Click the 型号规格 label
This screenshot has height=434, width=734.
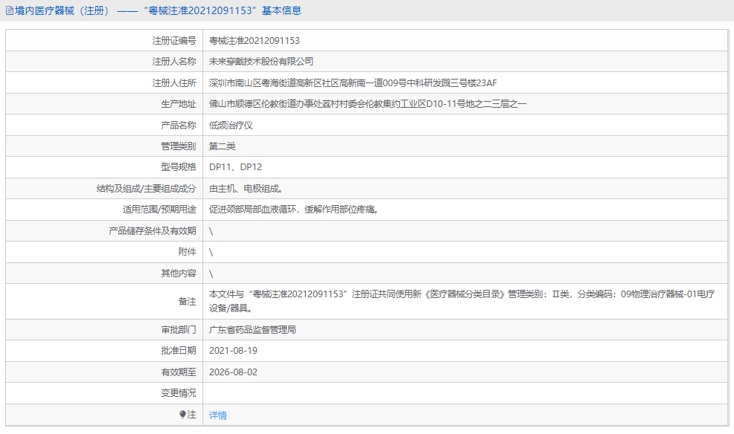pos(179,167)
